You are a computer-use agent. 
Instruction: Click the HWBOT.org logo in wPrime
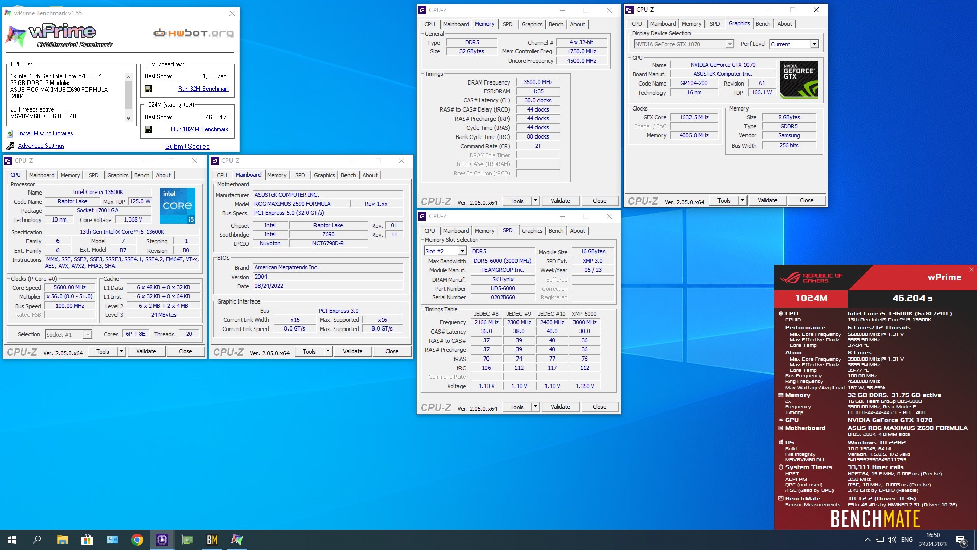[x=193, y=33]
